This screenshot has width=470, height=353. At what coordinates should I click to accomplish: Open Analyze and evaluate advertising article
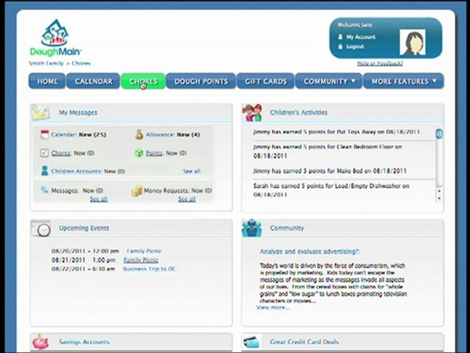click(x=309, y=252)
